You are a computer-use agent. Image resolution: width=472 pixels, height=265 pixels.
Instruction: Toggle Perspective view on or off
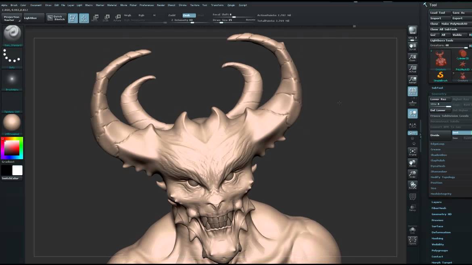click(x=412, y=91)
